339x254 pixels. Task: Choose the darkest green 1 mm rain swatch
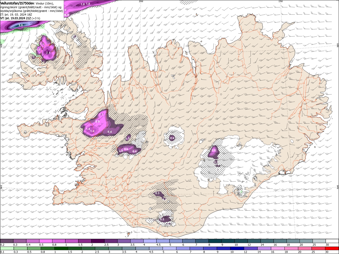pyautogui.click(x=61, y=248)
